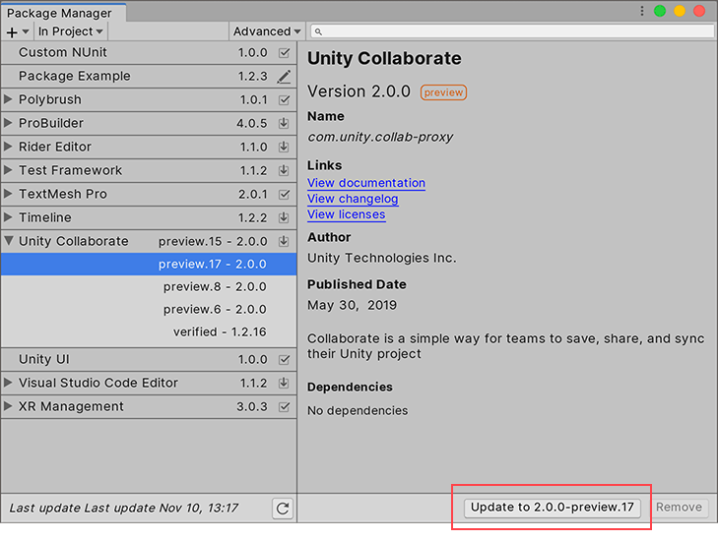Click the refresh package list icon
718x541 pixels.
tap(283, 509)
